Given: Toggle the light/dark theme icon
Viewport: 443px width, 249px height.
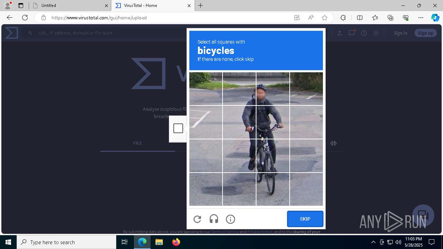Looking at the screenshot, I should [376, 33].
